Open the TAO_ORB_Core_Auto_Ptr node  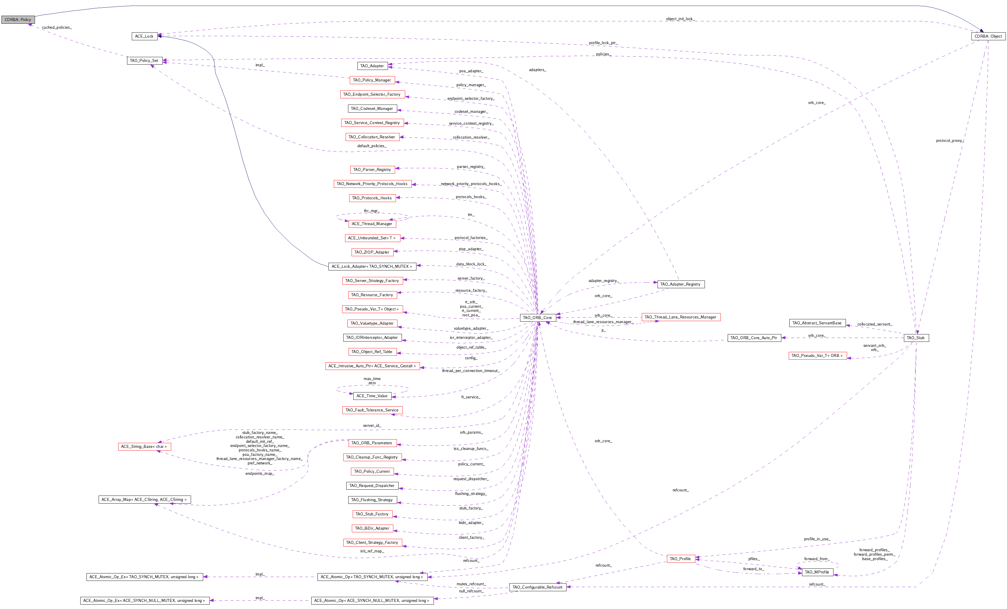754,338
